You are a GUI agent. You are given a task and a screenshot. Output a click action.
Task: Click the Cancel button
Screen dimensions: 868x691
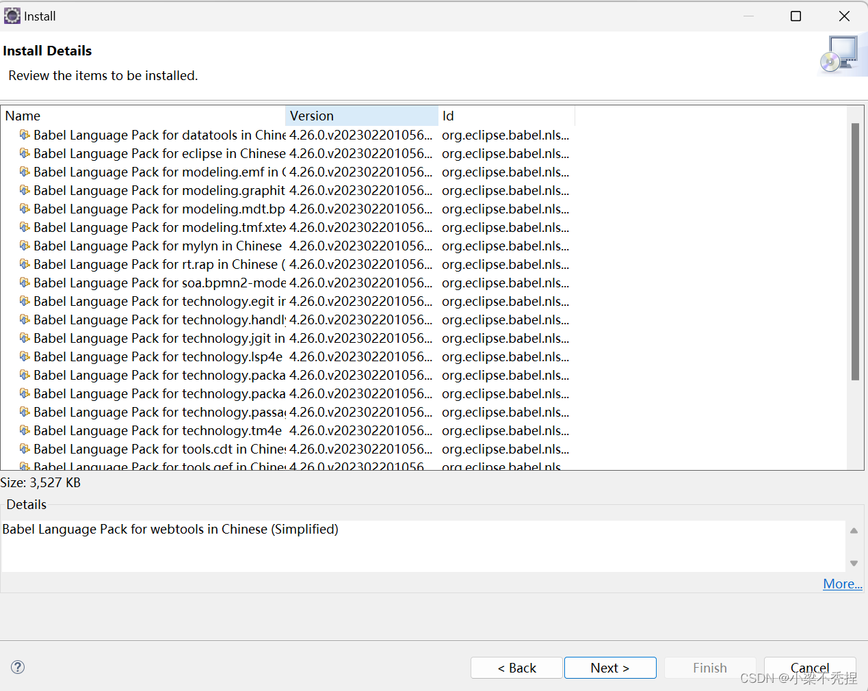pos(810,668)
